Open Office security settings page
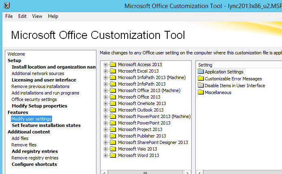Image resolution: width=282 pixels, height=174 pixels. tap(34, 99)
